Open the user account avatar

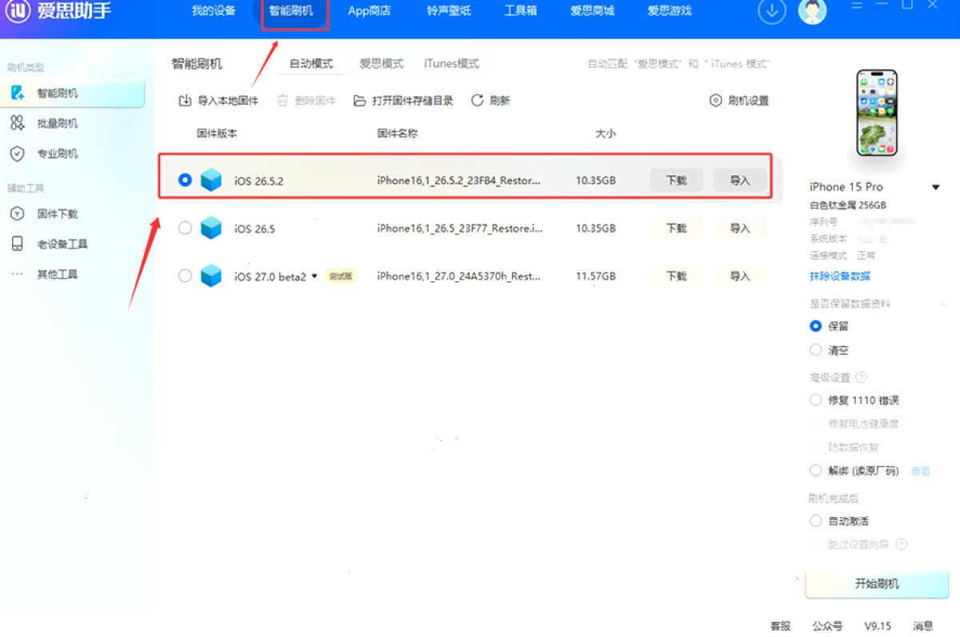(813, 12)
